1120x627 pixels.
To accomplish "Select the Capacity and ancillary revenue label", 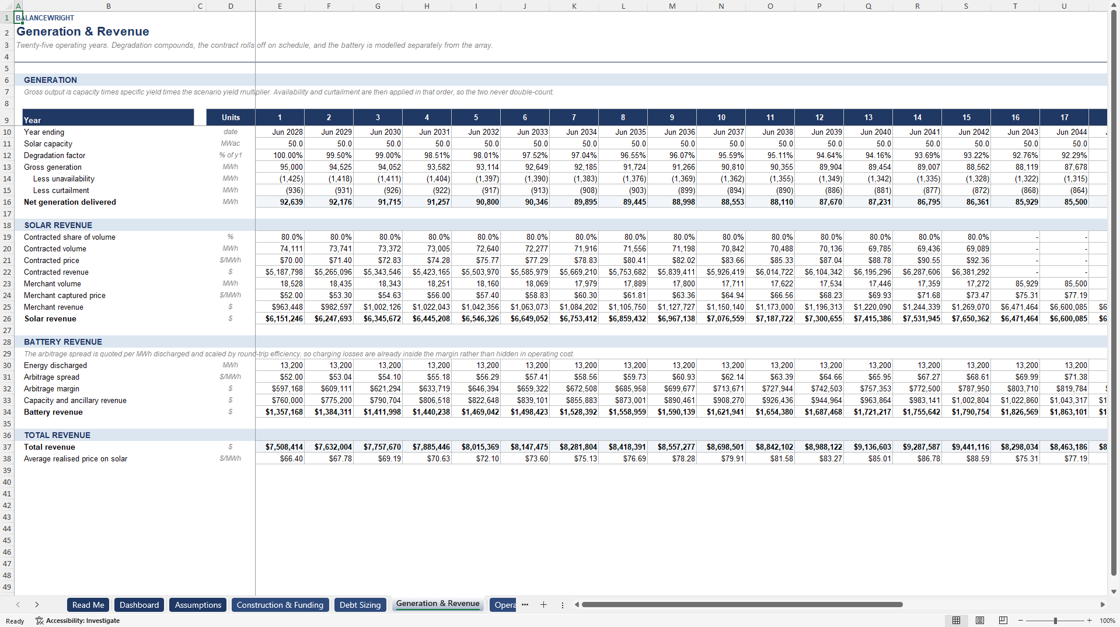I will [75, 401].
